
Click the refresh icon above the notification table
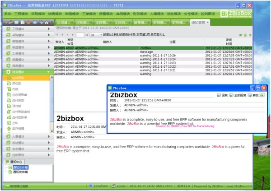(250, 35)
